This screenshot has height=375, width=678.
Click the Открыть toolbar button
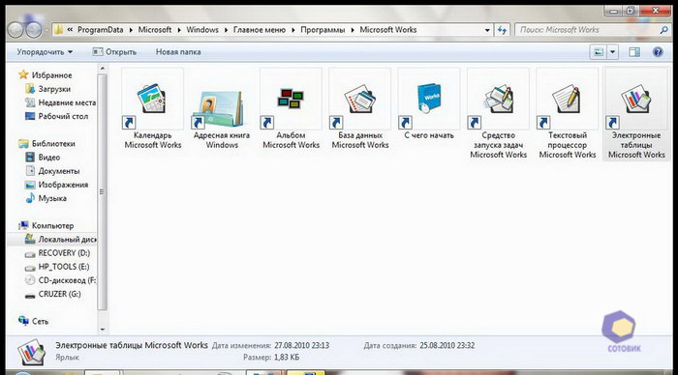pyautogui.click(x=114, y=52)
